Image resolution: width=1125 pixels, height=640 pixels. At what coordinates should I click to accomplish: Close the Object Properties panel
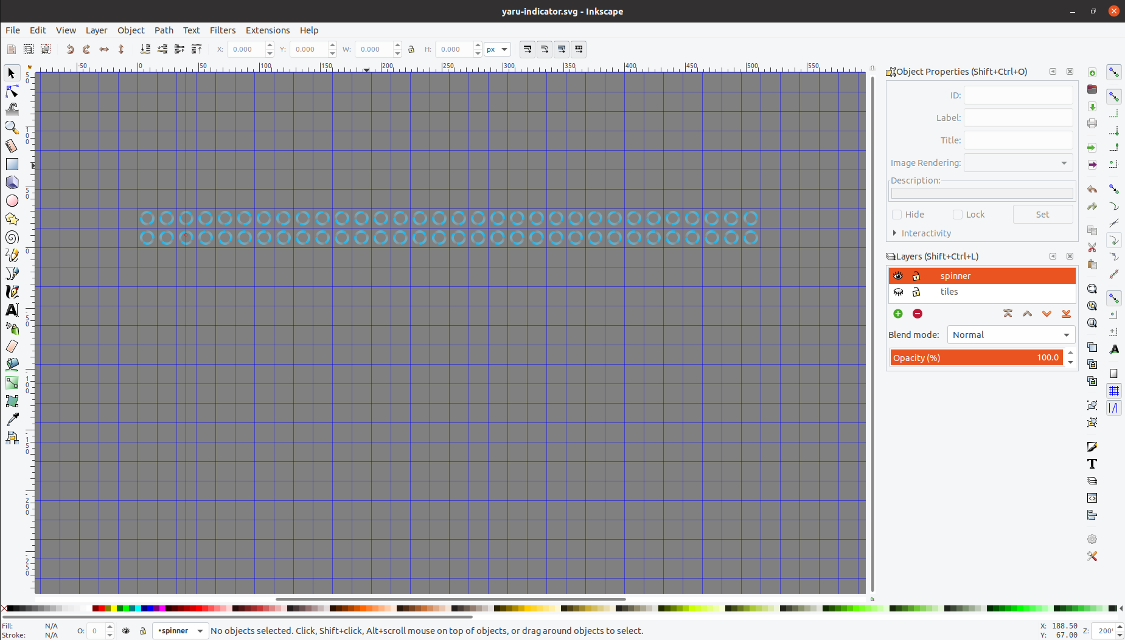1070,72
